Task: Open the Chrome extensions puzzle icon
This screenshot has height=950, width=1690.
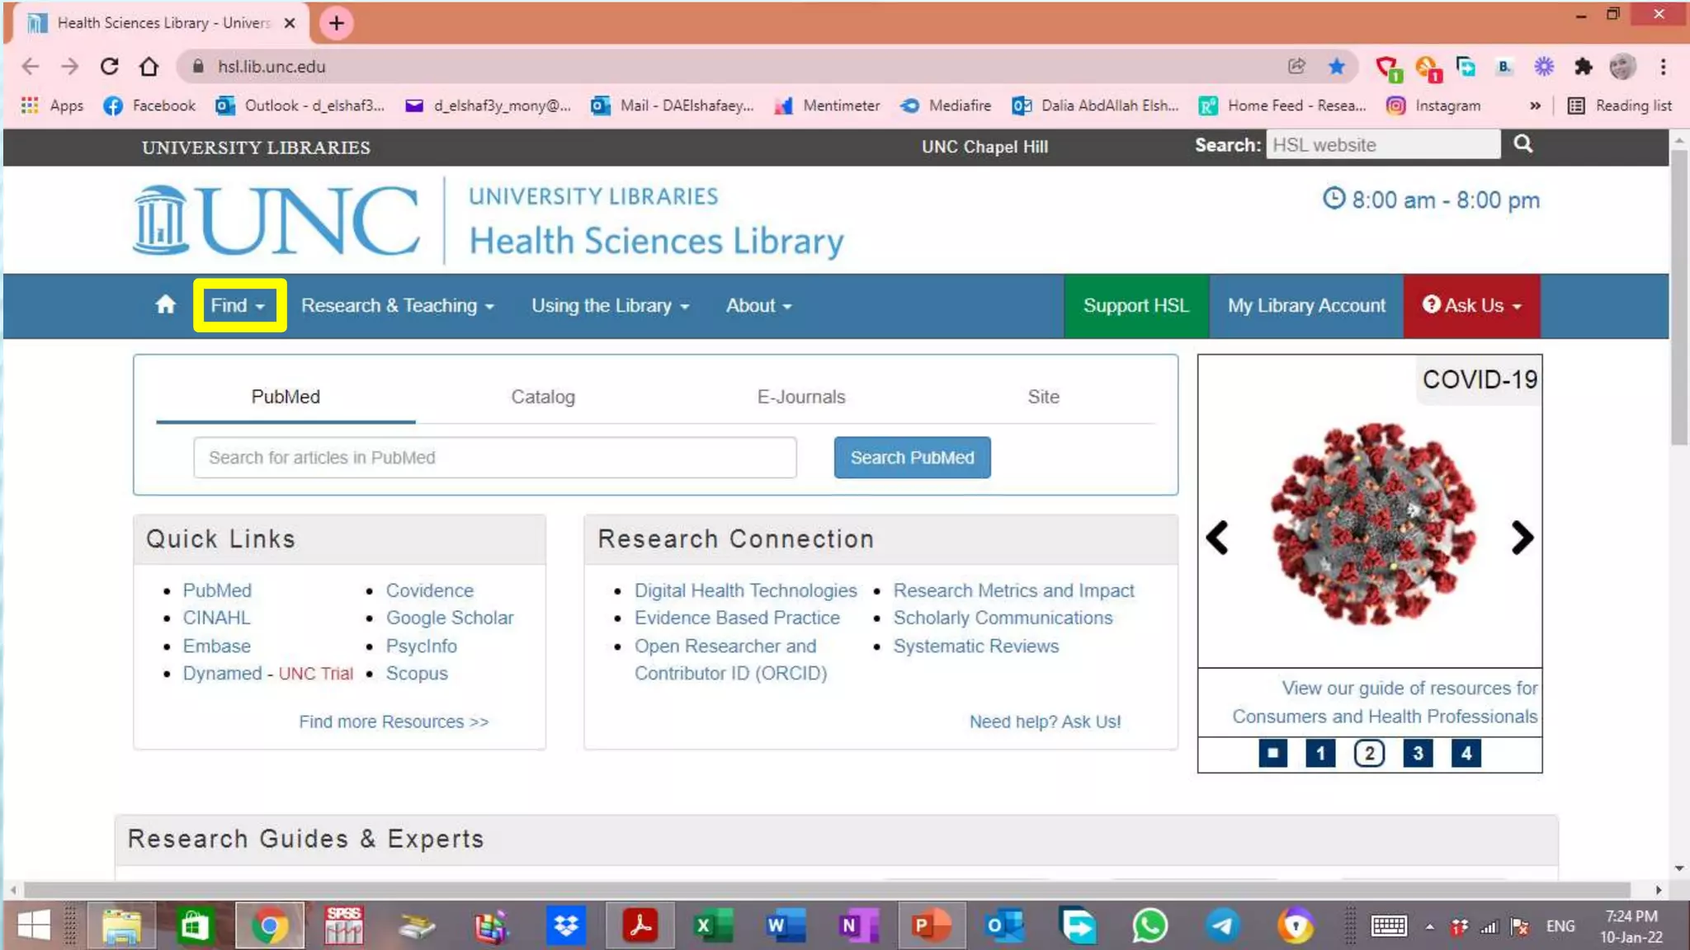Action: coord(1582,67)
